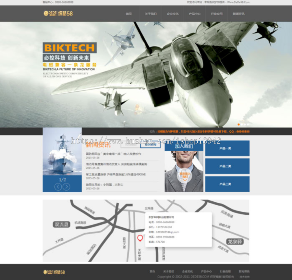Screen dimensions: 292x280
Task: Open news 微商生死劫：小则强，大则亡
Action: (x=104, y=185)
